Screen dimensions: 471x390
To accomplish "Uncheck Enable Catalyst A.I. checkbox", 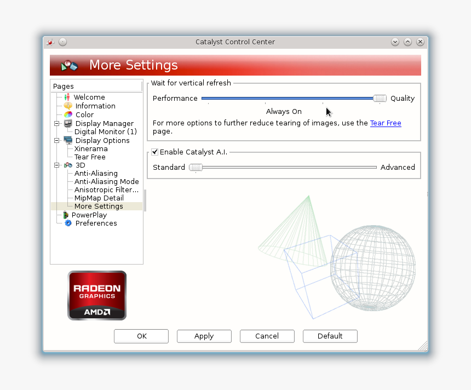I will (x=154, y=152).
